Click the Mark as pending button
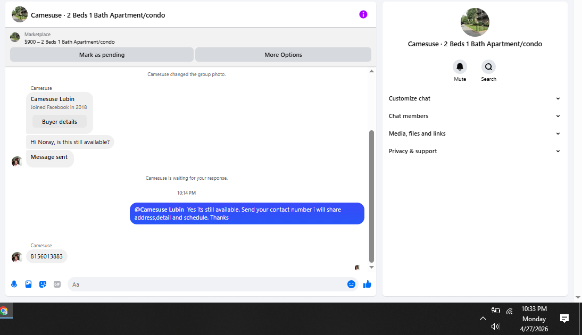This screenshot has width=582, height=335. (x=102, y=55)
